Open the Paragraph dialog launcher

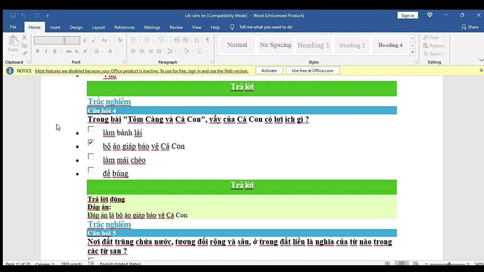[211, 62]
